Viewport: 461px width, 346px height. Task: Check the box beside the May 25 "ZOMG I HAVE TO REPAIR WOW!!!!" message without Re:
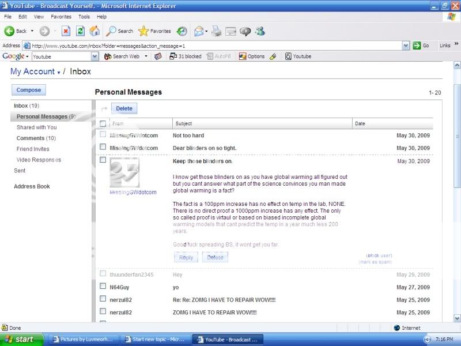[103, 311]
